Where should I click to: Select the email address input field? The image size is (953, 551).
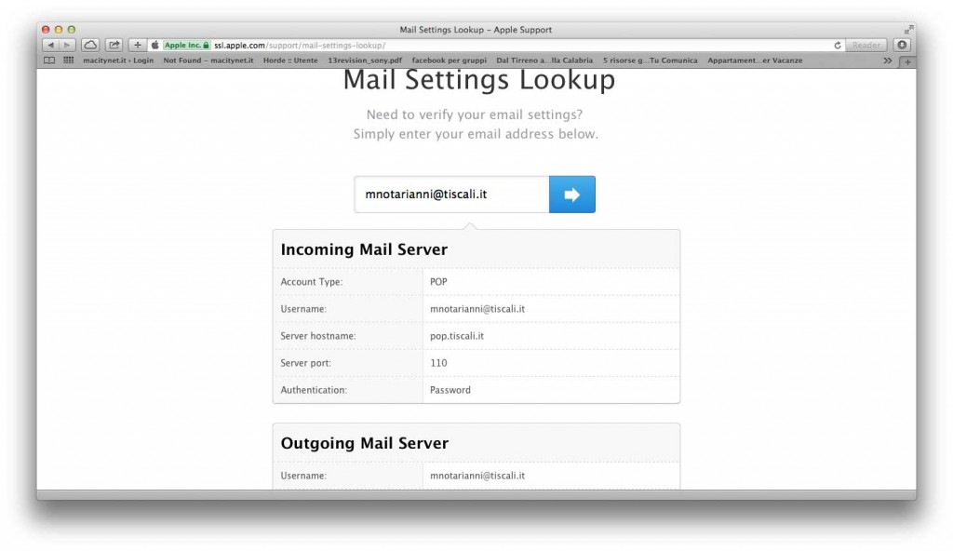pyautogui.click(x=450, y=194)
